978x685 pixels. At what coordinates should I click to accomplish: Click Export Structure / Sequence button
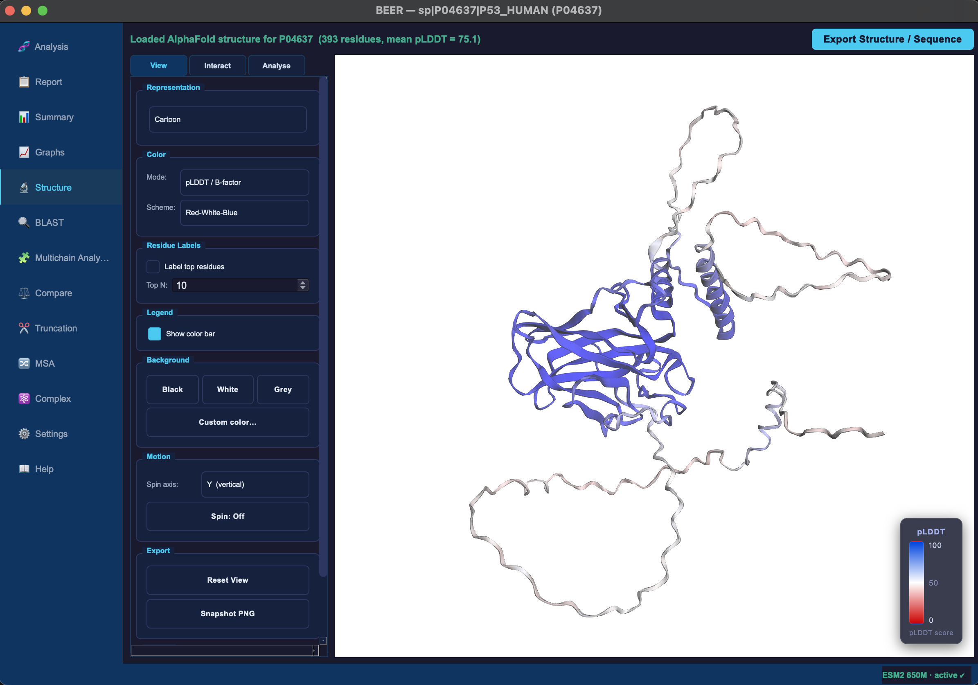(x=892, y=39)
